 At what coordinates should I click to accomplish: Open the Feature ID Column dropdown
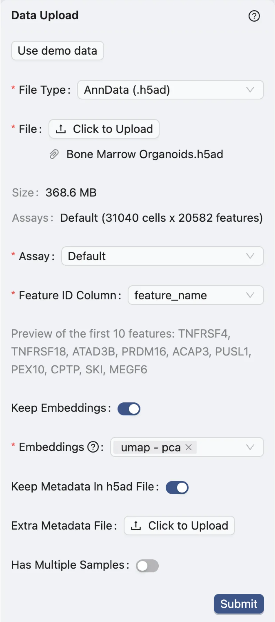tap(195, 295)
